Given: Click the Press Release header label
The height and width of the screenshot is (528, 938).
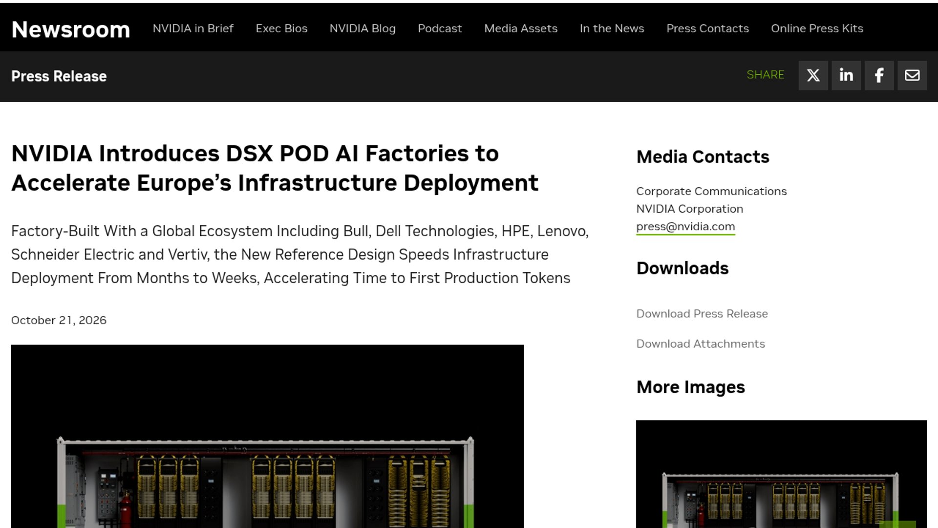Looking at the screenshot, I should click(59, 76).
